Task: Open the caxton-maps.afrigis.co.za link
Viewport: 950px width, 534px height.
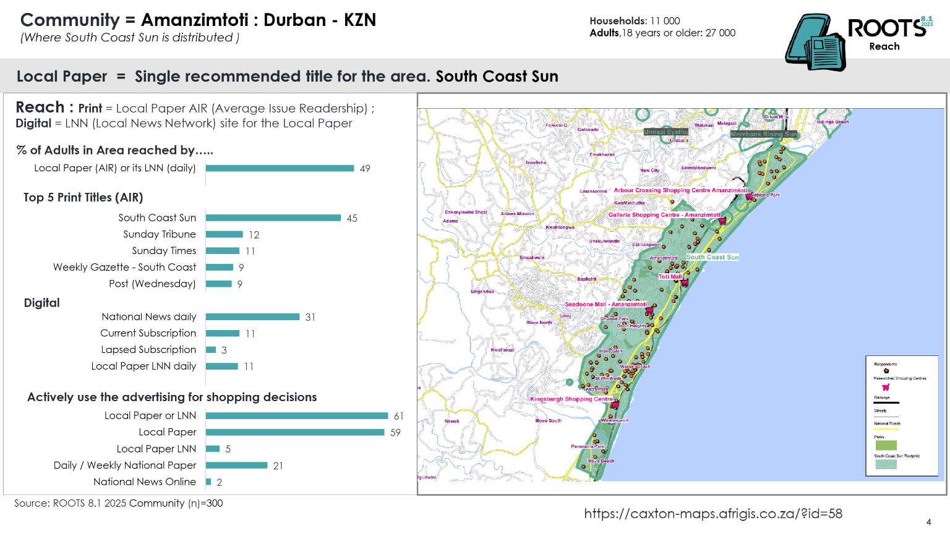Action: 714,513
